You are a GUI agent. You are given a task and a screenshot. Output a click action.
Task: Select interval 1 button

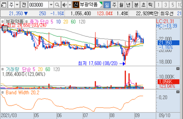[x=158, y=5]
